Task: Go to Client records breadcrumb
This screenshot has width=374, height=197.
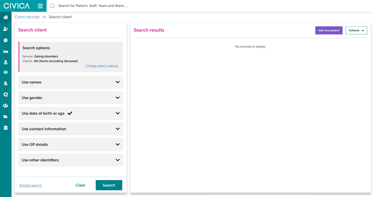Action: [x=27, y=17]
